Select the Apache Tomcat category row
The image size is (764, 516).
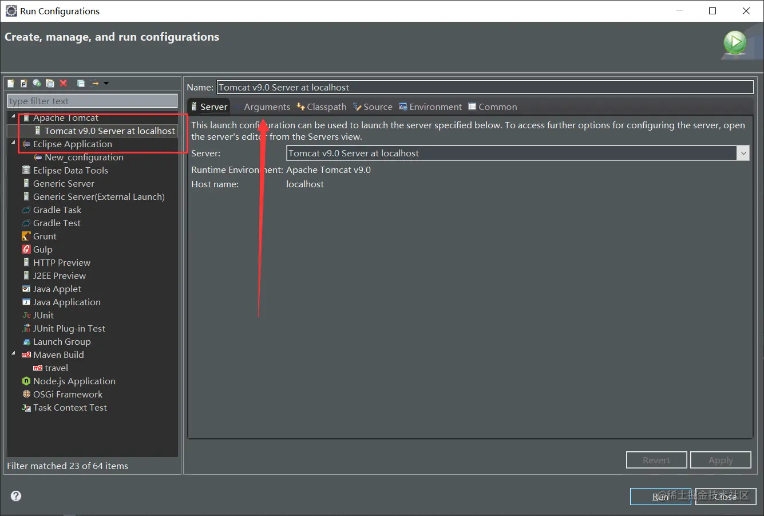click(x=66, y=117)
